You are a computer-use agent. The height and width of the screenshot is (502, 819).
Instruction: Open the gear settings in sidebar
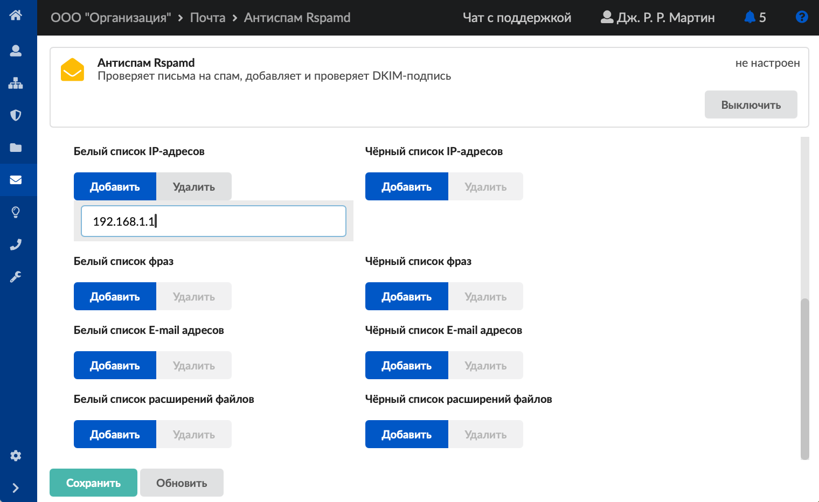coord(16,456)
